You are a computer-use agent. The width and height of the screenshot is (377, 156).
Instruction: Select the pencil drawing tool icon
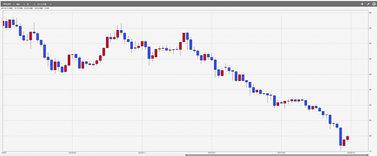click(368, 4)
